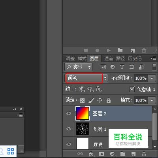Close the left floating panel
The width and height of the screenshot is (158, 158).
pyautogui.click(x=21, y=109)
